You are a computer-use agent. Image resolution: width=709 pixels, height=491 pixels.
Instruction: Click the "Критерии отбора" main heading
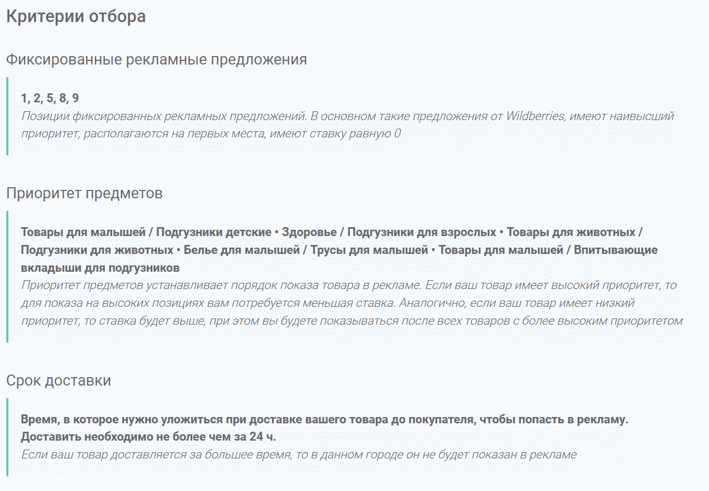point(76,17)
